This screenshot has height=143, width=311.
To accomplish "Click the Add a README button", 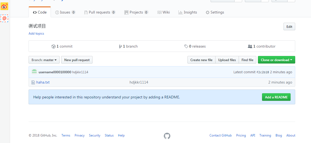I will [x=276, y=97].
